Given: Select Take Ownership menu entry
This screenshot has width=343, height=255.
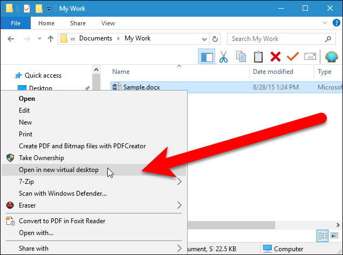Looking at the screenshot, I should point(94,157).
